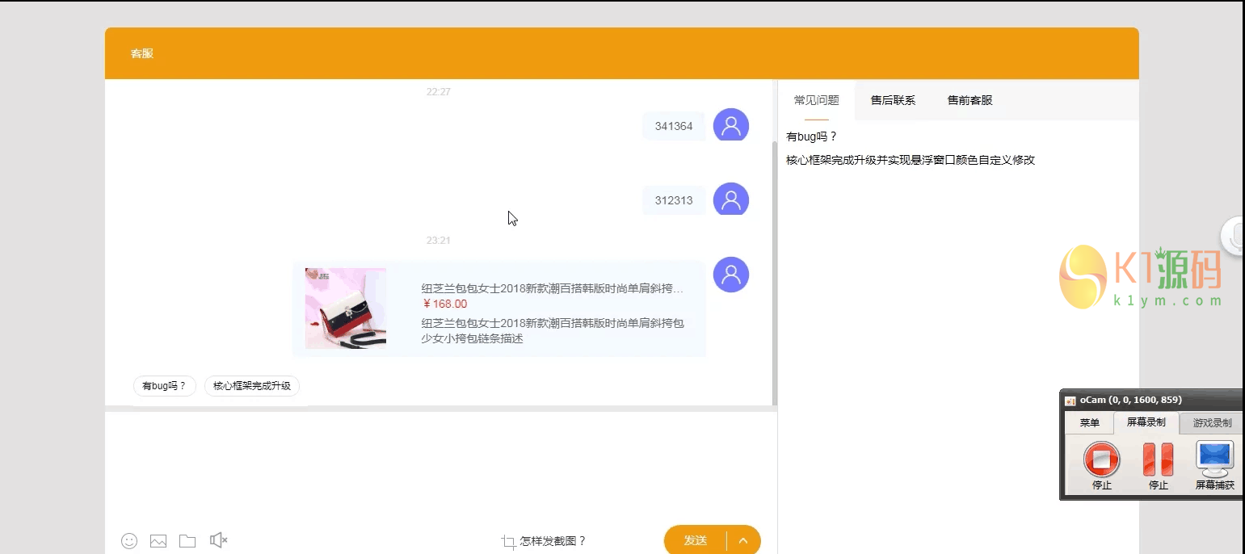Click the 有bug吗？ quick reply chip
Viewport: 1245px width, 554px height.
pos(165,386)
